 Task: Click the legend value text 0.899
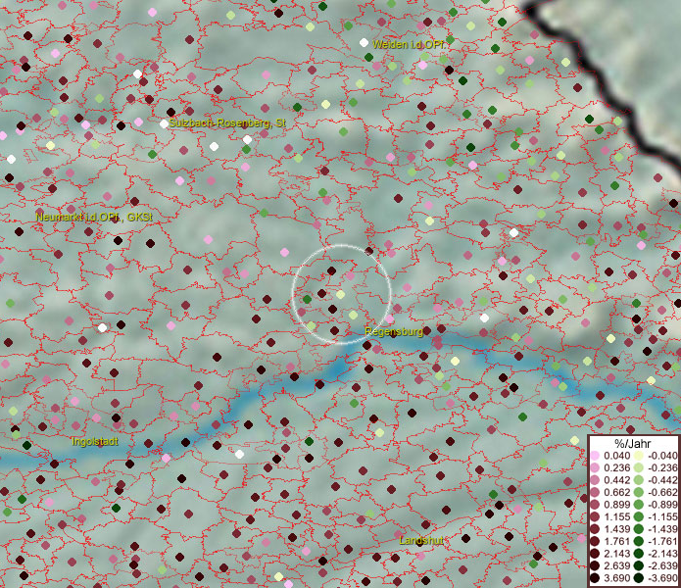(616, 505)
